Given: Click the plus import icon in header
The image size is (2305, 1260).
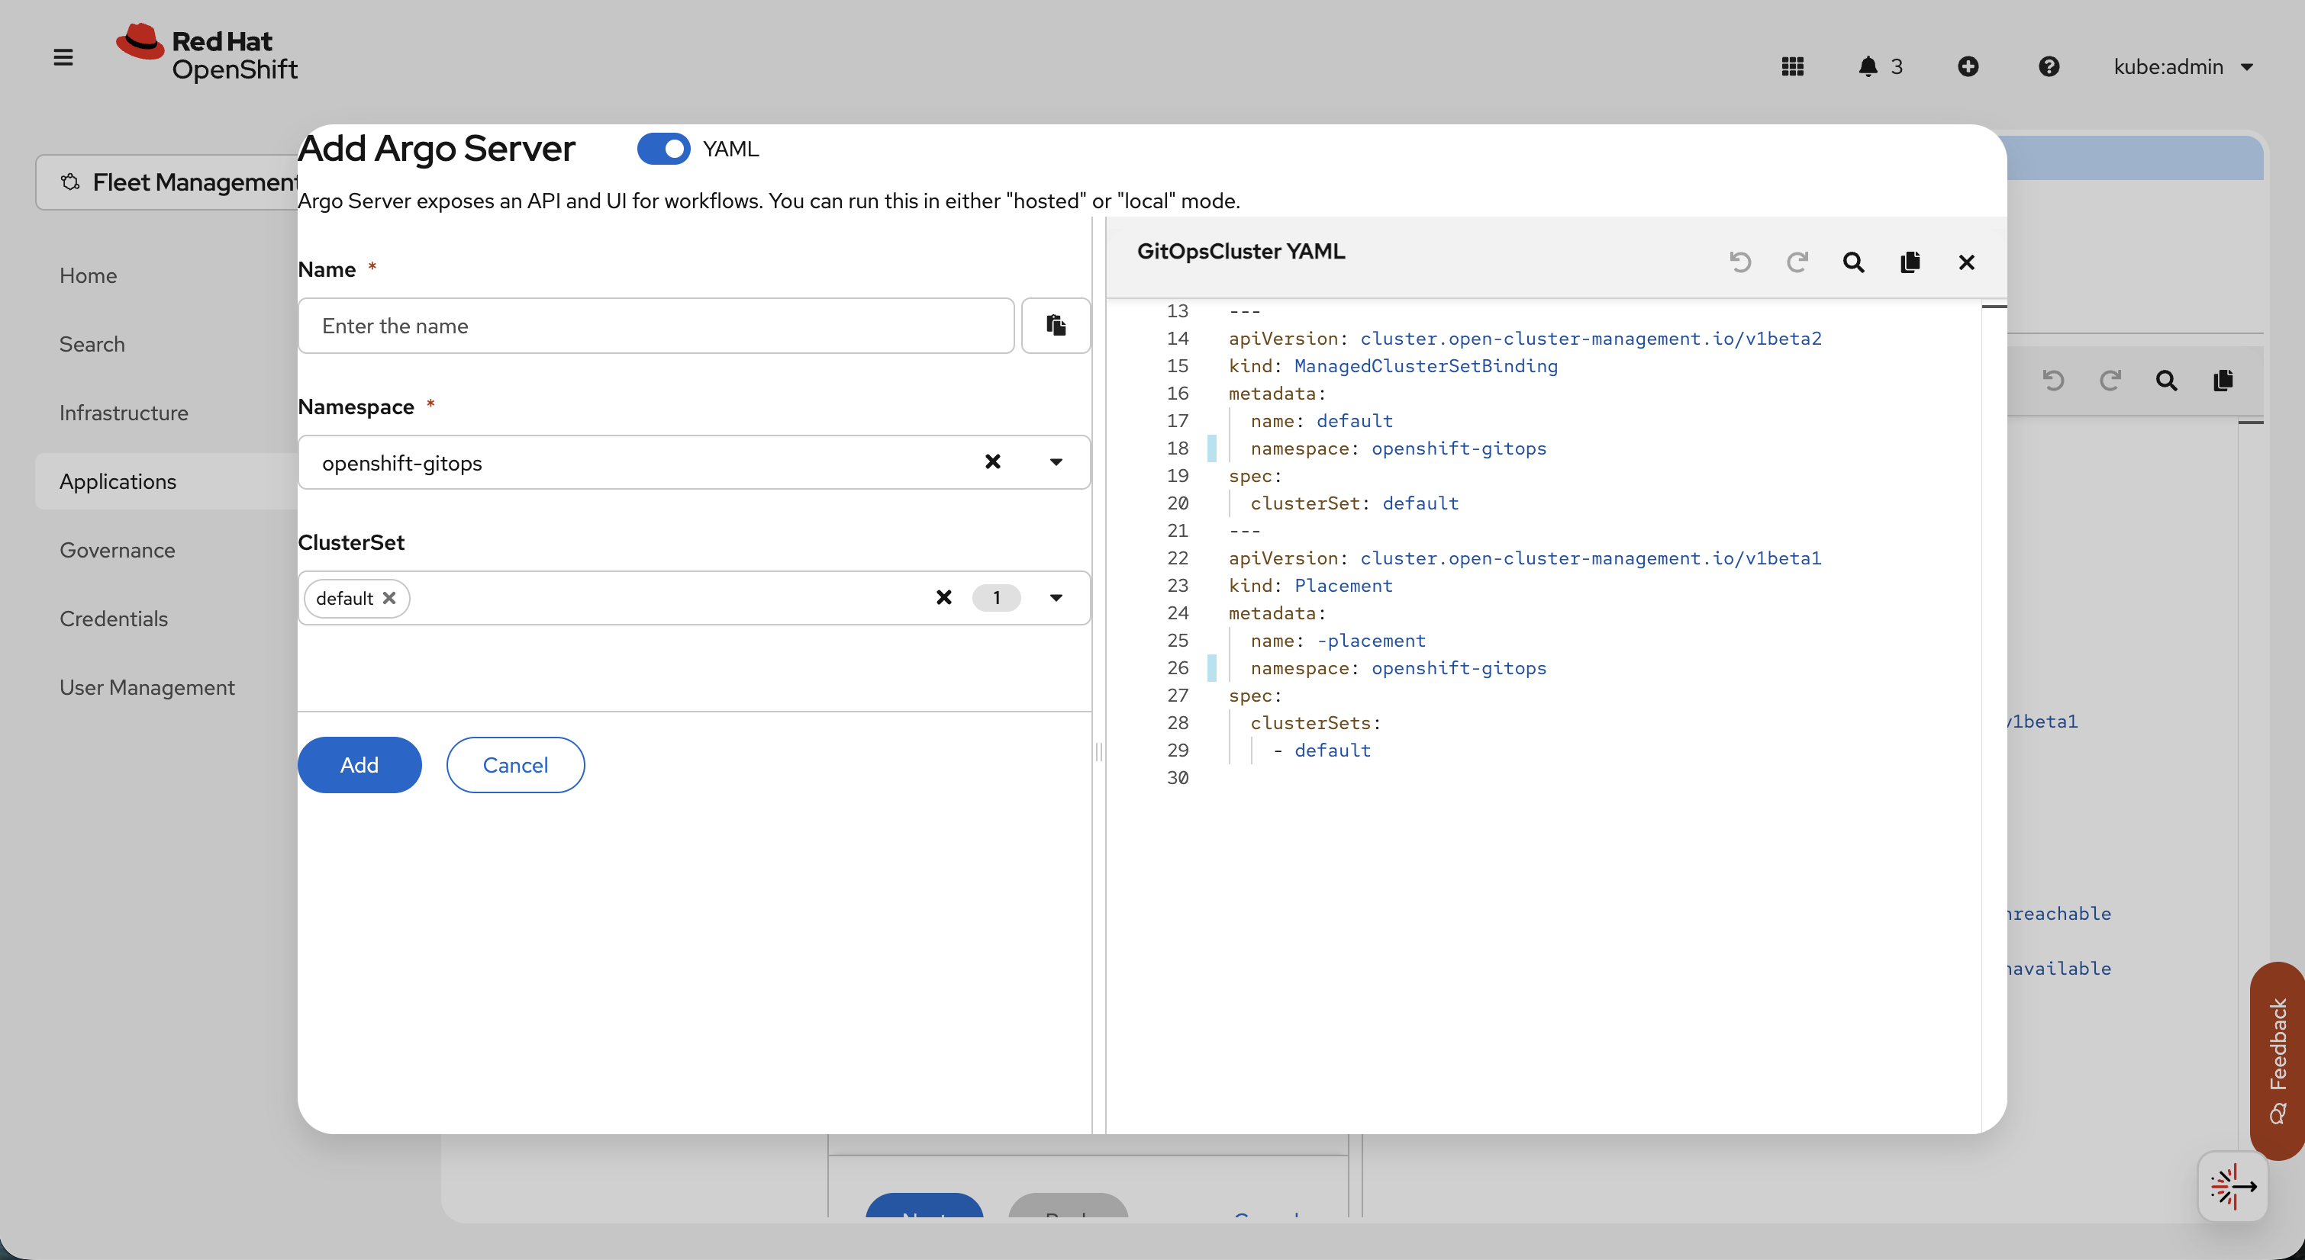Looking at the screenshot, I should (1968, 66).
